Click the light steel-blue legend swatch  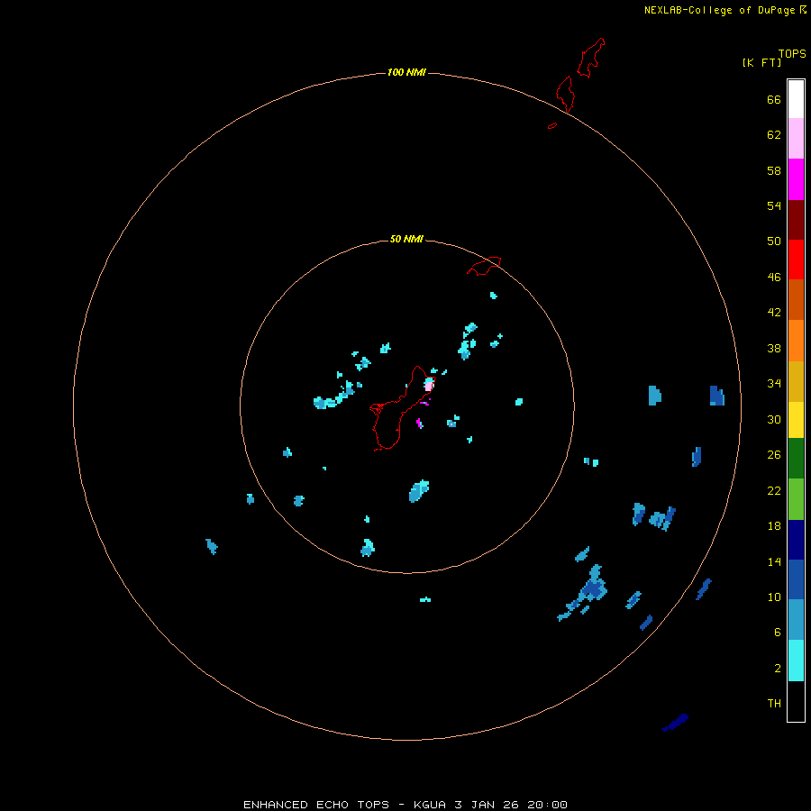pos(796,619)
